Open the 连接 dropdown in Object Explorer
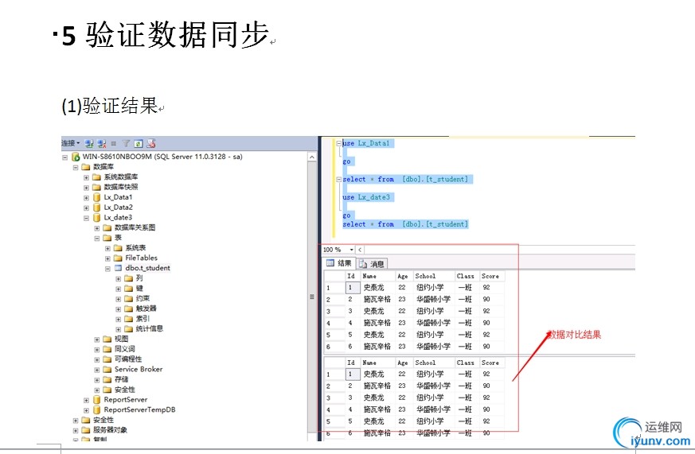 pos(71,143)
